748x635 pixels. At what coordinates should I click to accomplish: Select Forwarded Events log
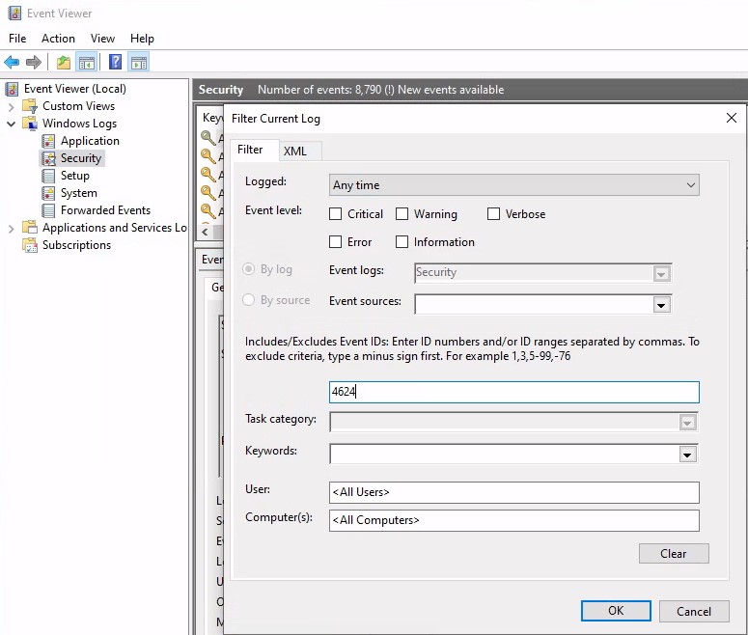coord(105,210)
